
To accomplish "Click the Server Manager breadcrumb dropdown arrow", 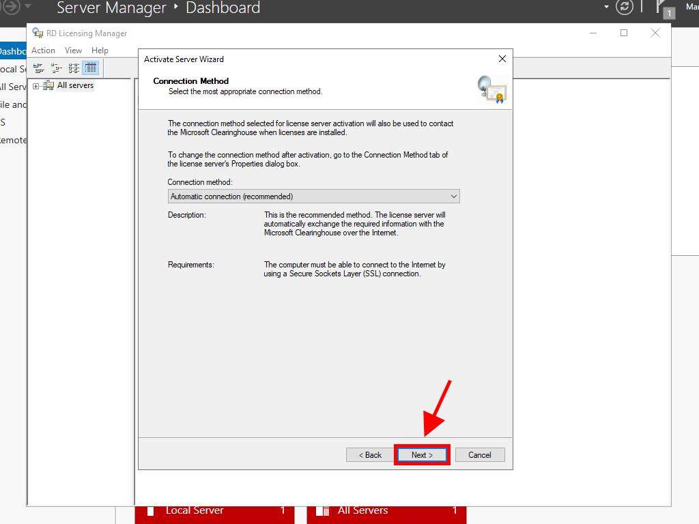I will (606, 7).
